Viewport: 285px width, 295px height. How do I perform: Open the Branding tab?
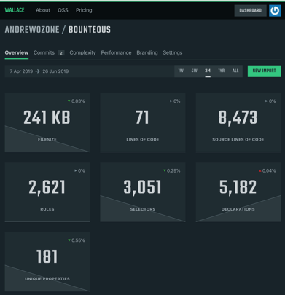pyautogui.click(x=147, y=52)
